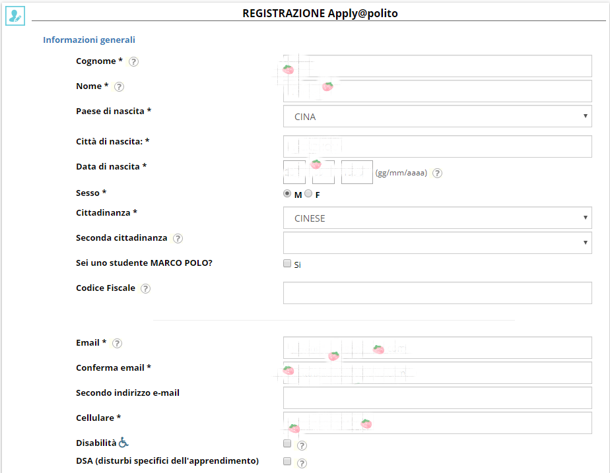Screen dimensions: 610x473
Task: Check the MARCO POLO student Si checkbox
Action: coord(287,264)
